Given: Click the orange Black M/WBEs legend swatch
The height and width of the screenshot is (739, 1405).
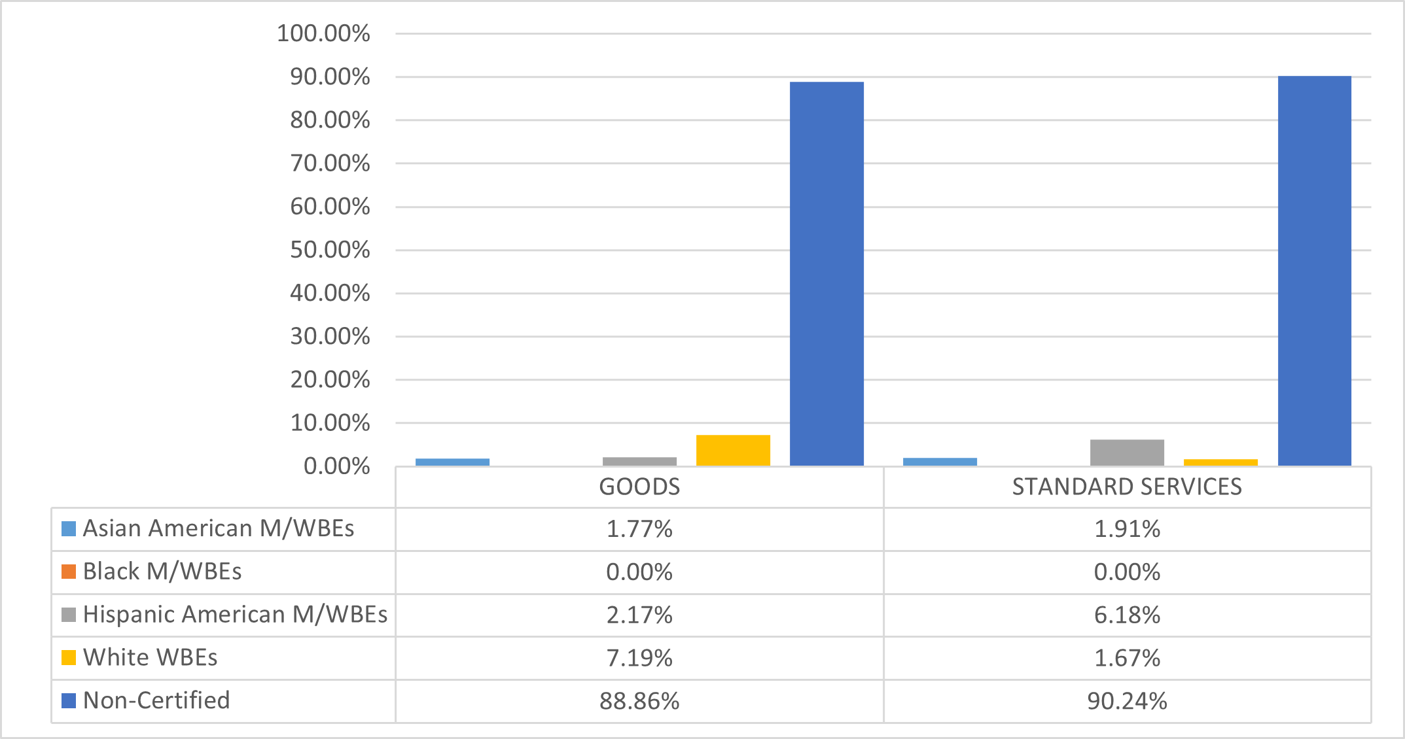Looking at the screenshot, I should coord(69,572).
